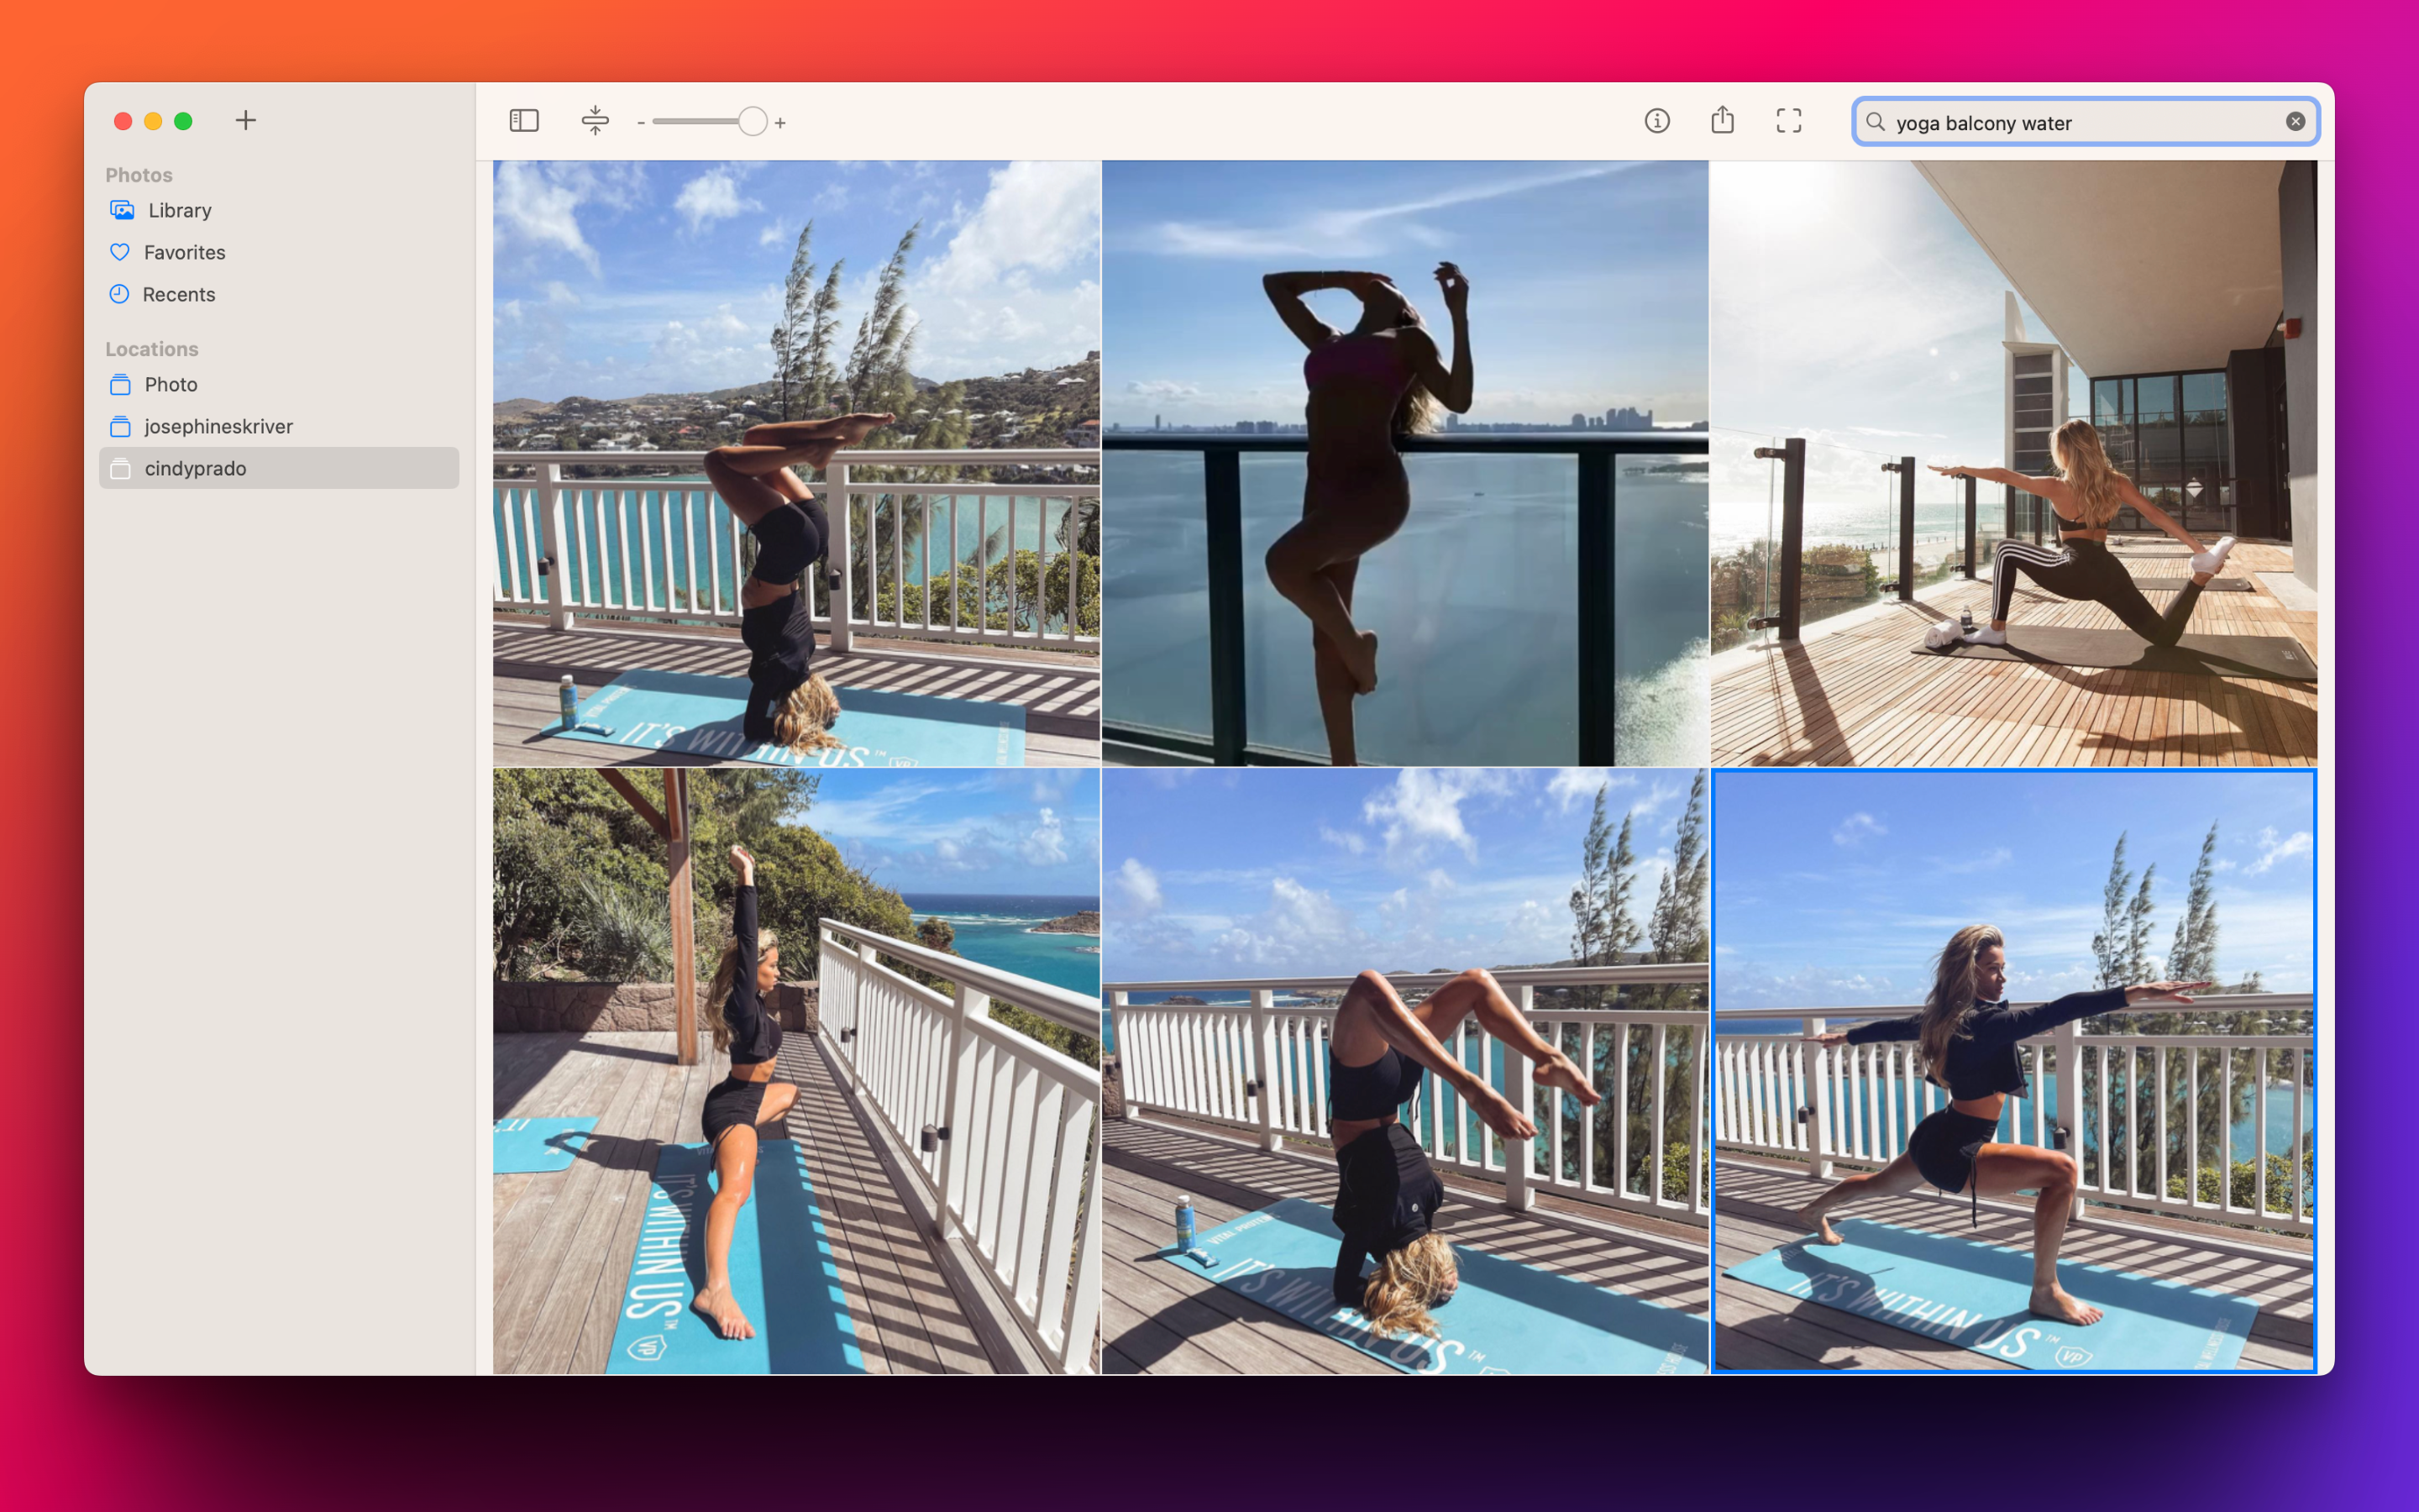Screen dimensions: 2419x1512
Task: Select the Favorites heart icon
Action: pos(120,252)
